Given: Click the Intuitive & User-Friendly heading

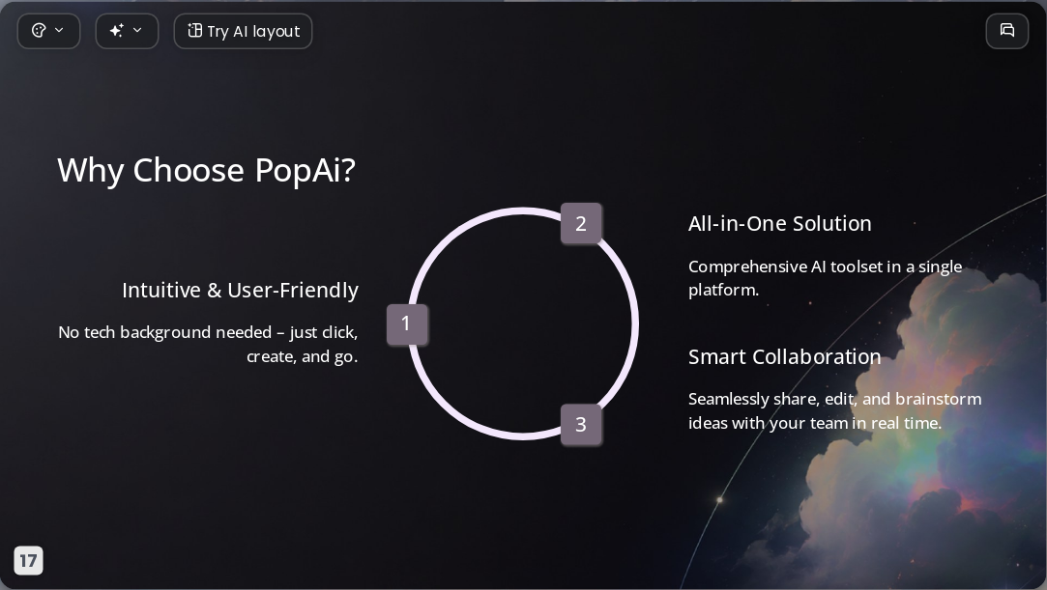Looking at the screenshot, I should coord(241,290).
